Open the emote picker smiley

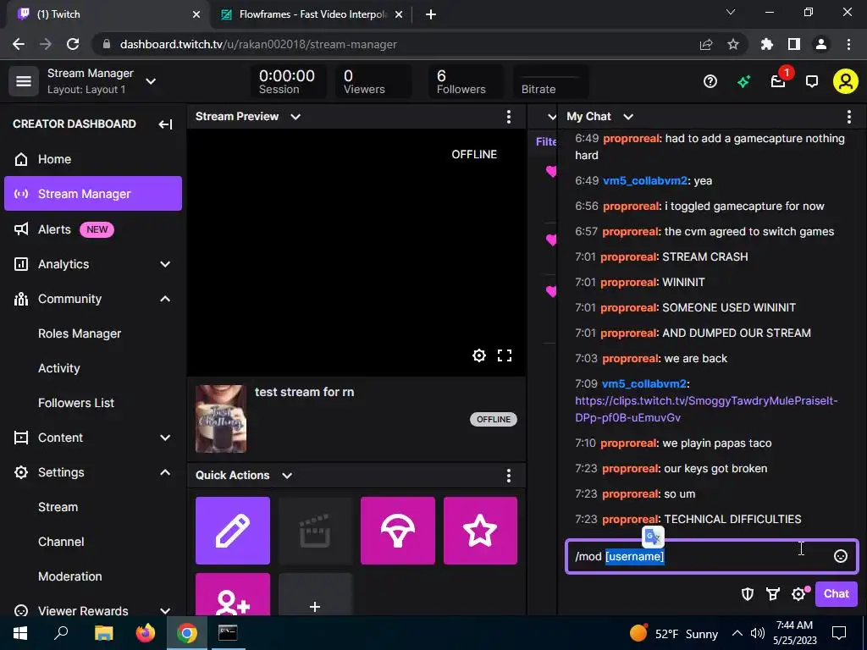coord(841,556)
